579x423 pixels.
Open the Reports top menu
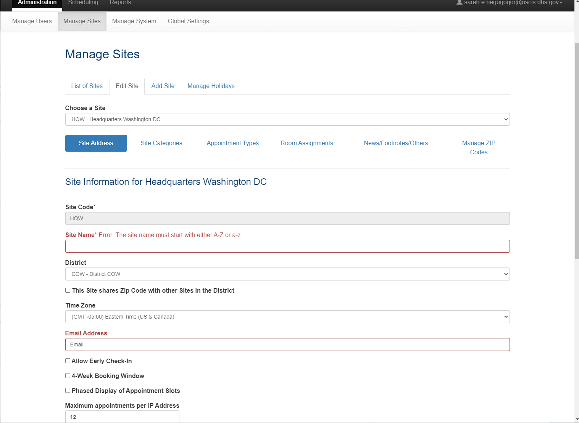120,3
